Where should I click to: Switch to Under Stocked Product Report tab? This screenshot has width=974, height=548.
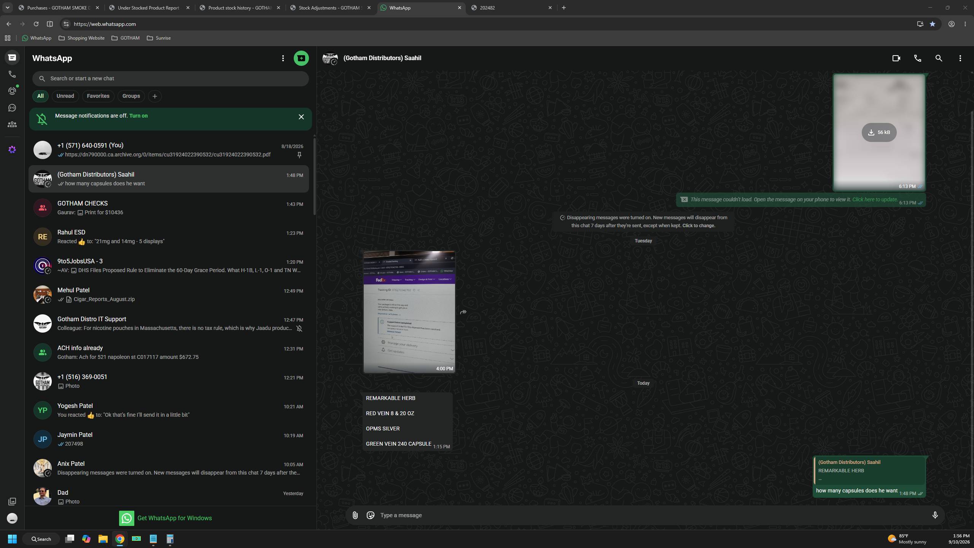point(149,8)
